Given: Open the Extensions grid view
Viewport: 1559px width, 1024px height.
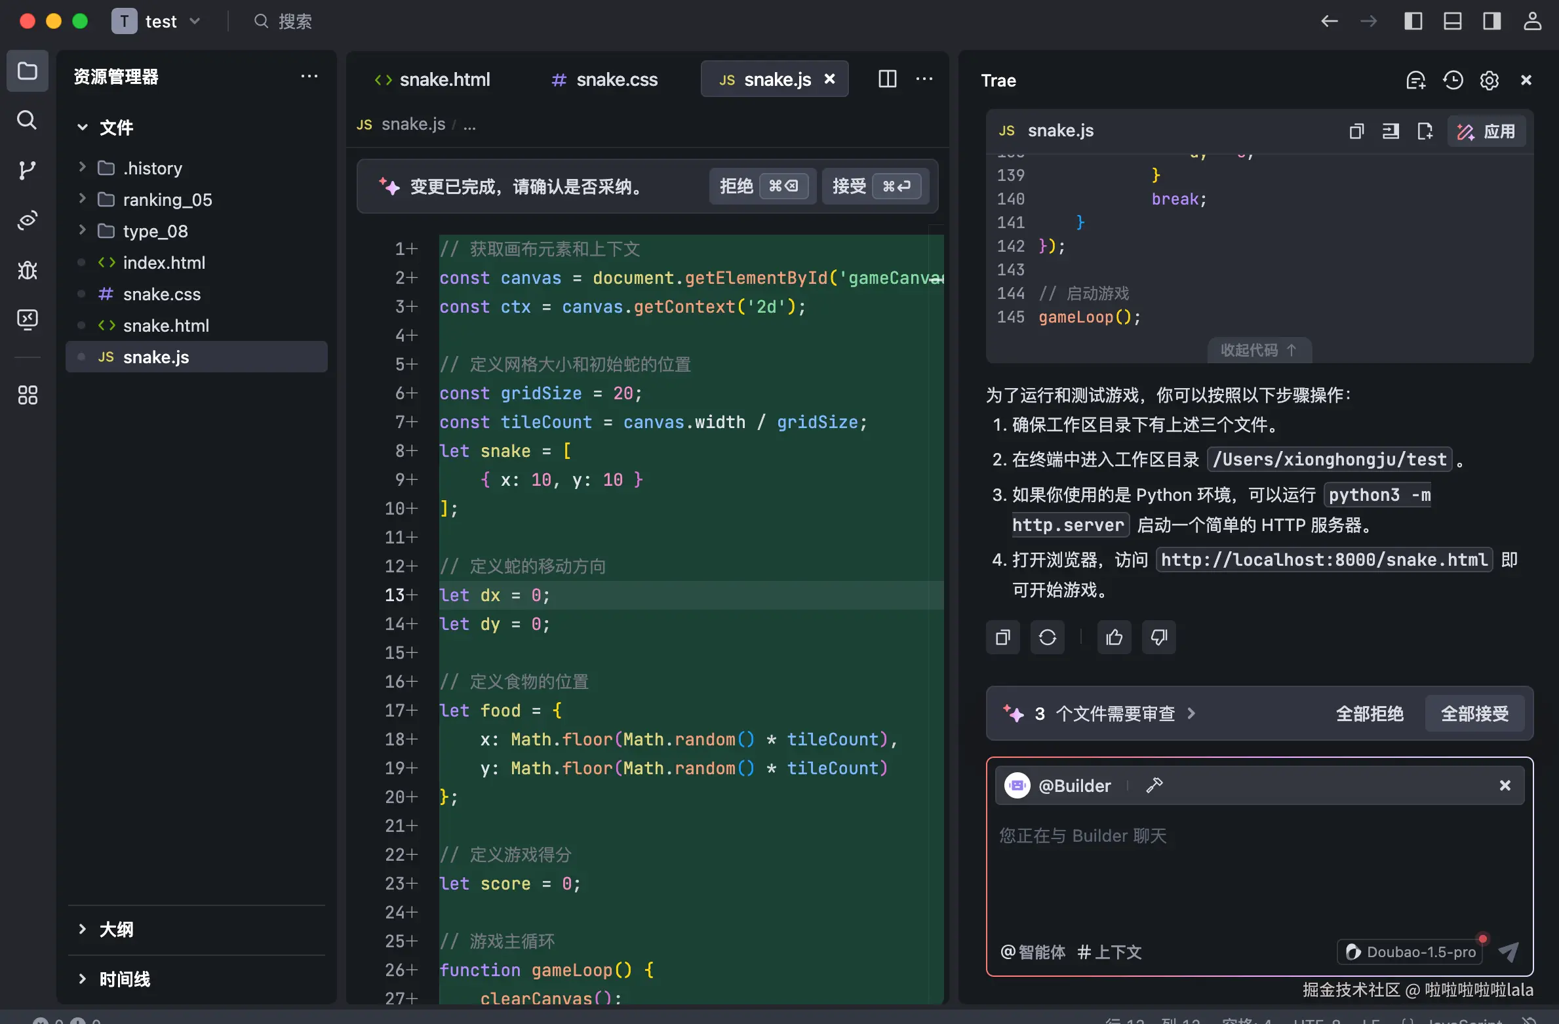Looking at the screenshot, I should pos(27,395).
